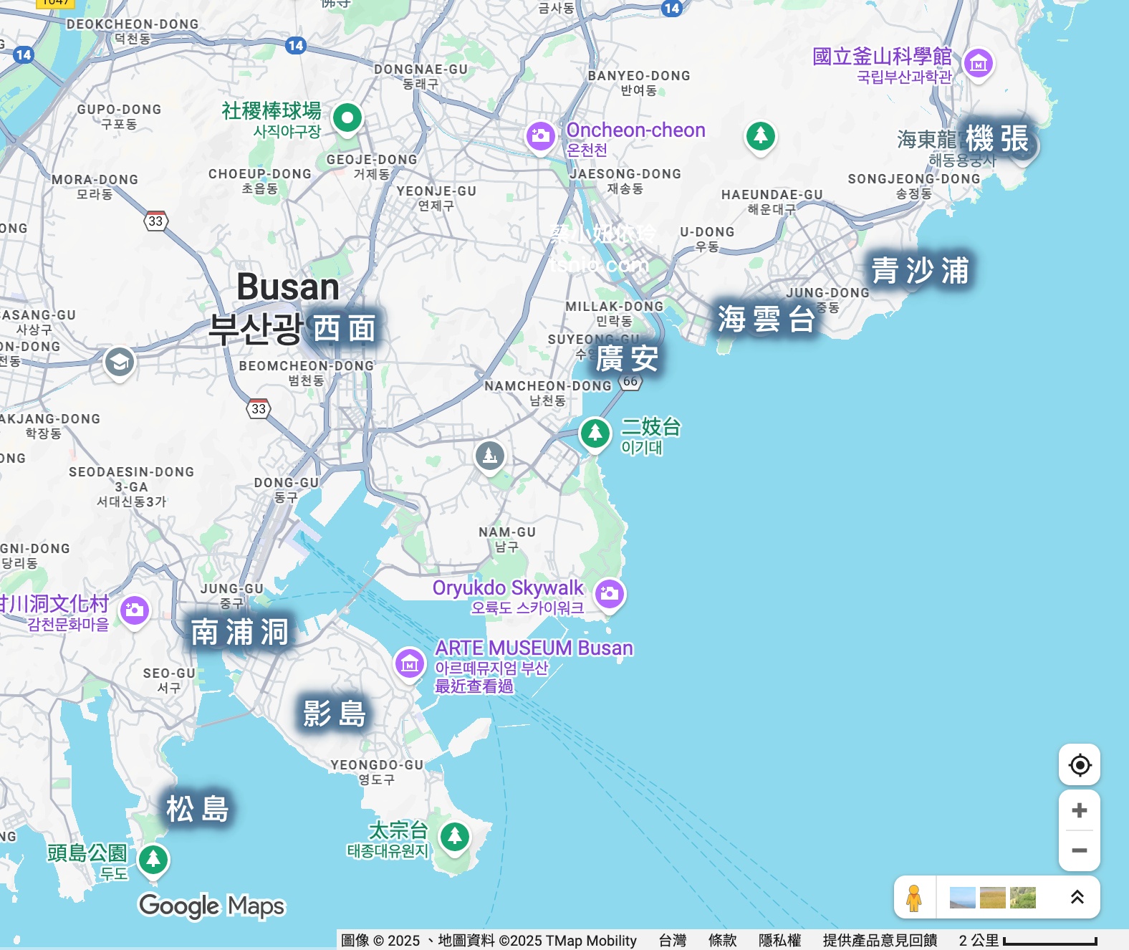Click the my-location crosshair button
Screen dimensions: 1129x950
click(1080, 765)
